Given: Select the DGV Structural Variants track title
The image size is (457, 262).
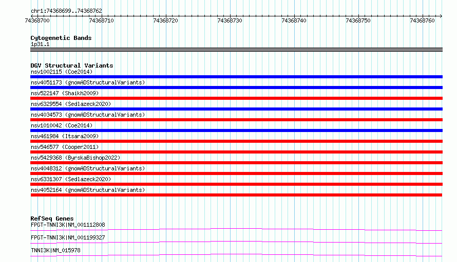Looking at the screenshot, I should coord(72,65).
